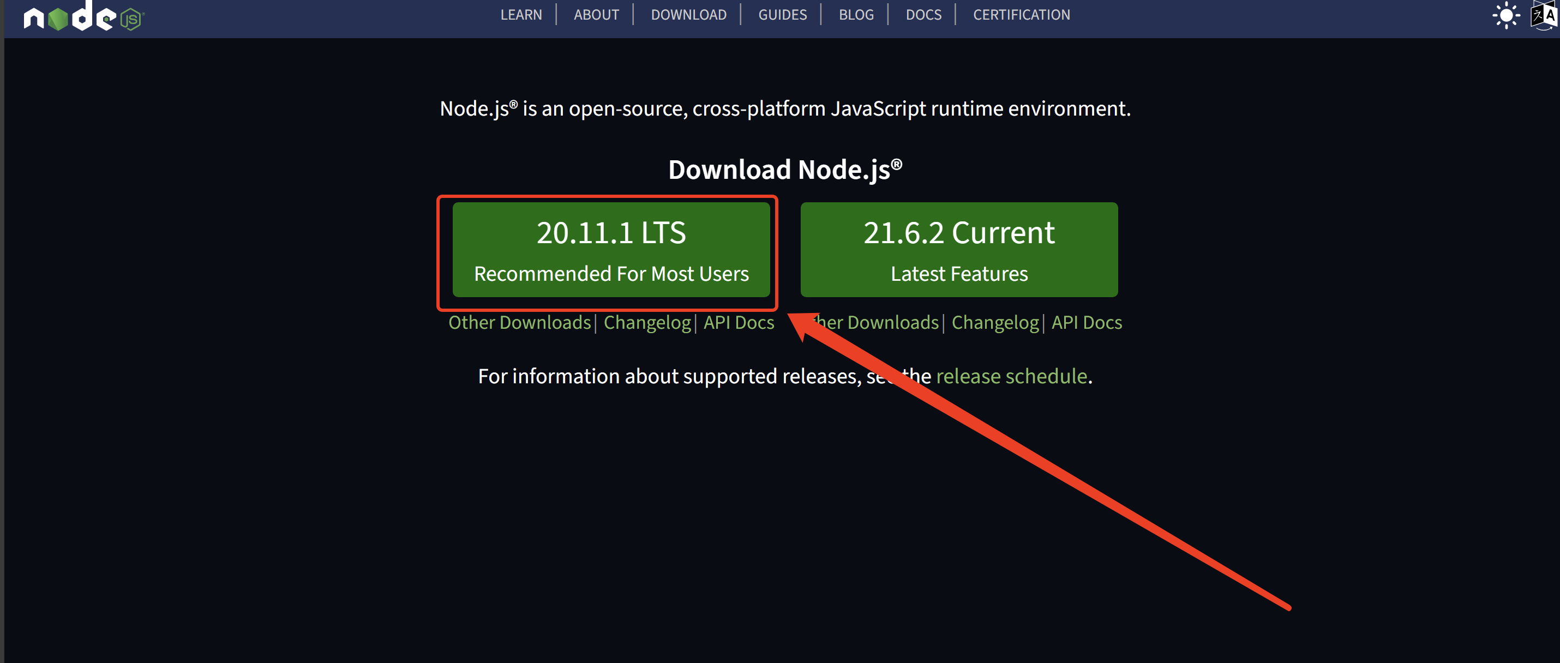Viewport: 1560px width, 663px height.
Task: Open the language translation icon
Action: pos(1544,15)
